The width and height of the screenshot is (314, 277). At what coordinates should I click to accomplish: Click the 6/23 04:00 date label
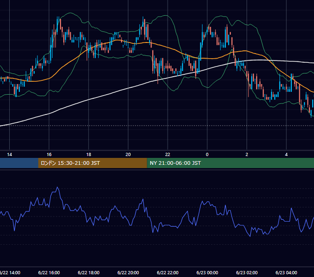286,272
